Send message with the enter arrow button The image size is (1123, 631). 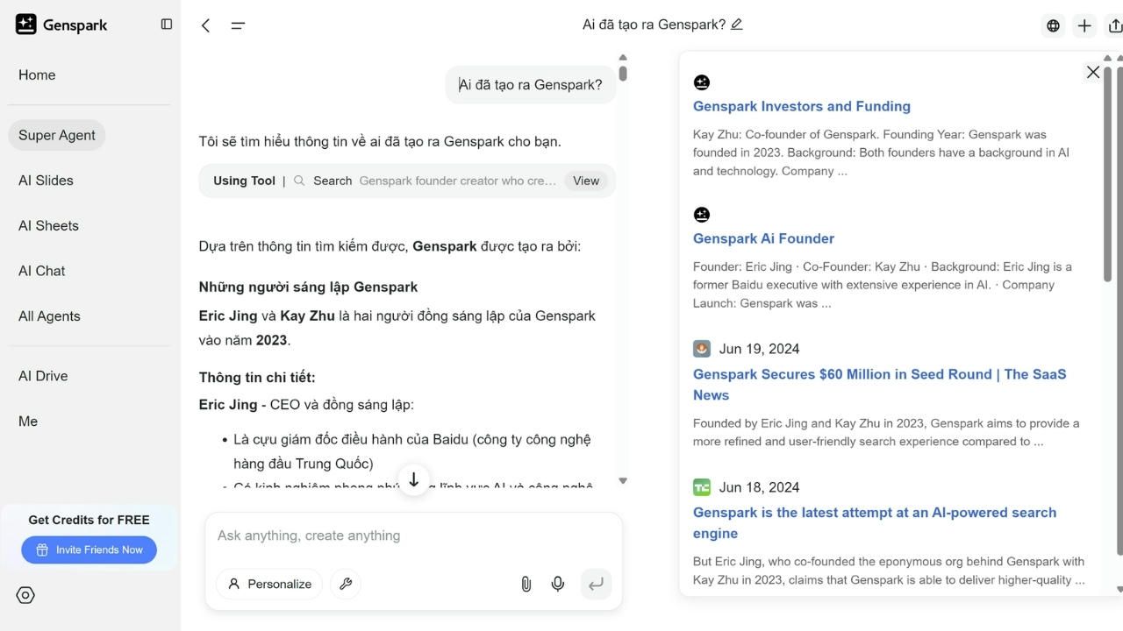pos(596,584)
